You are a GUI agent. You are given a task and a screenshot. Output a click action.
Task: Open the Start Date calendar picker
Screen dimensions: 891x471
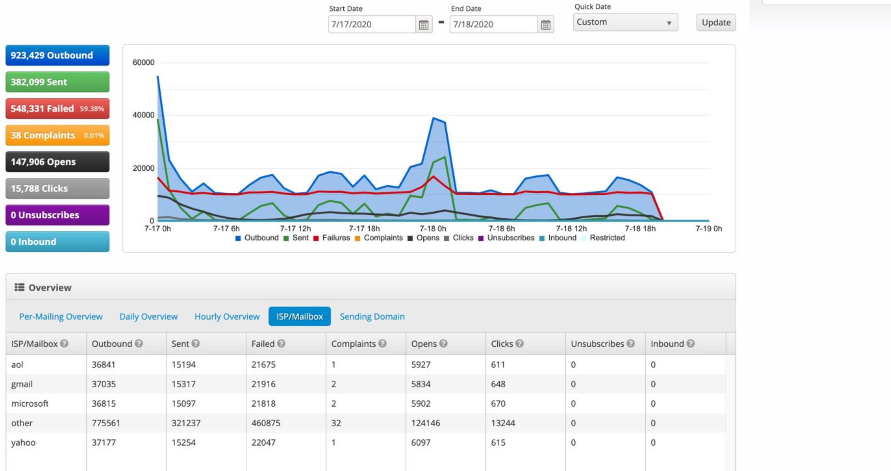(x=424, y=25)
